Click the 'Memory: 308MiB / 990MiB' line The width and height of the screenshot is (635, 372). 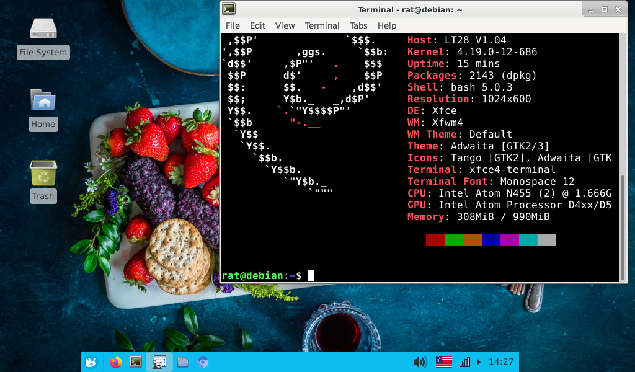[478, 216]
